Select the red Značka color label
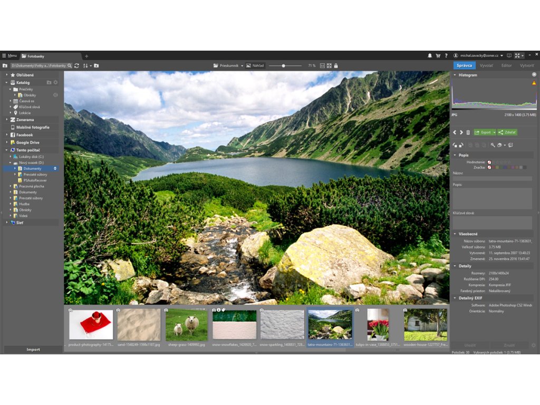This screenshot has height=405, width=540. (494, 167)
